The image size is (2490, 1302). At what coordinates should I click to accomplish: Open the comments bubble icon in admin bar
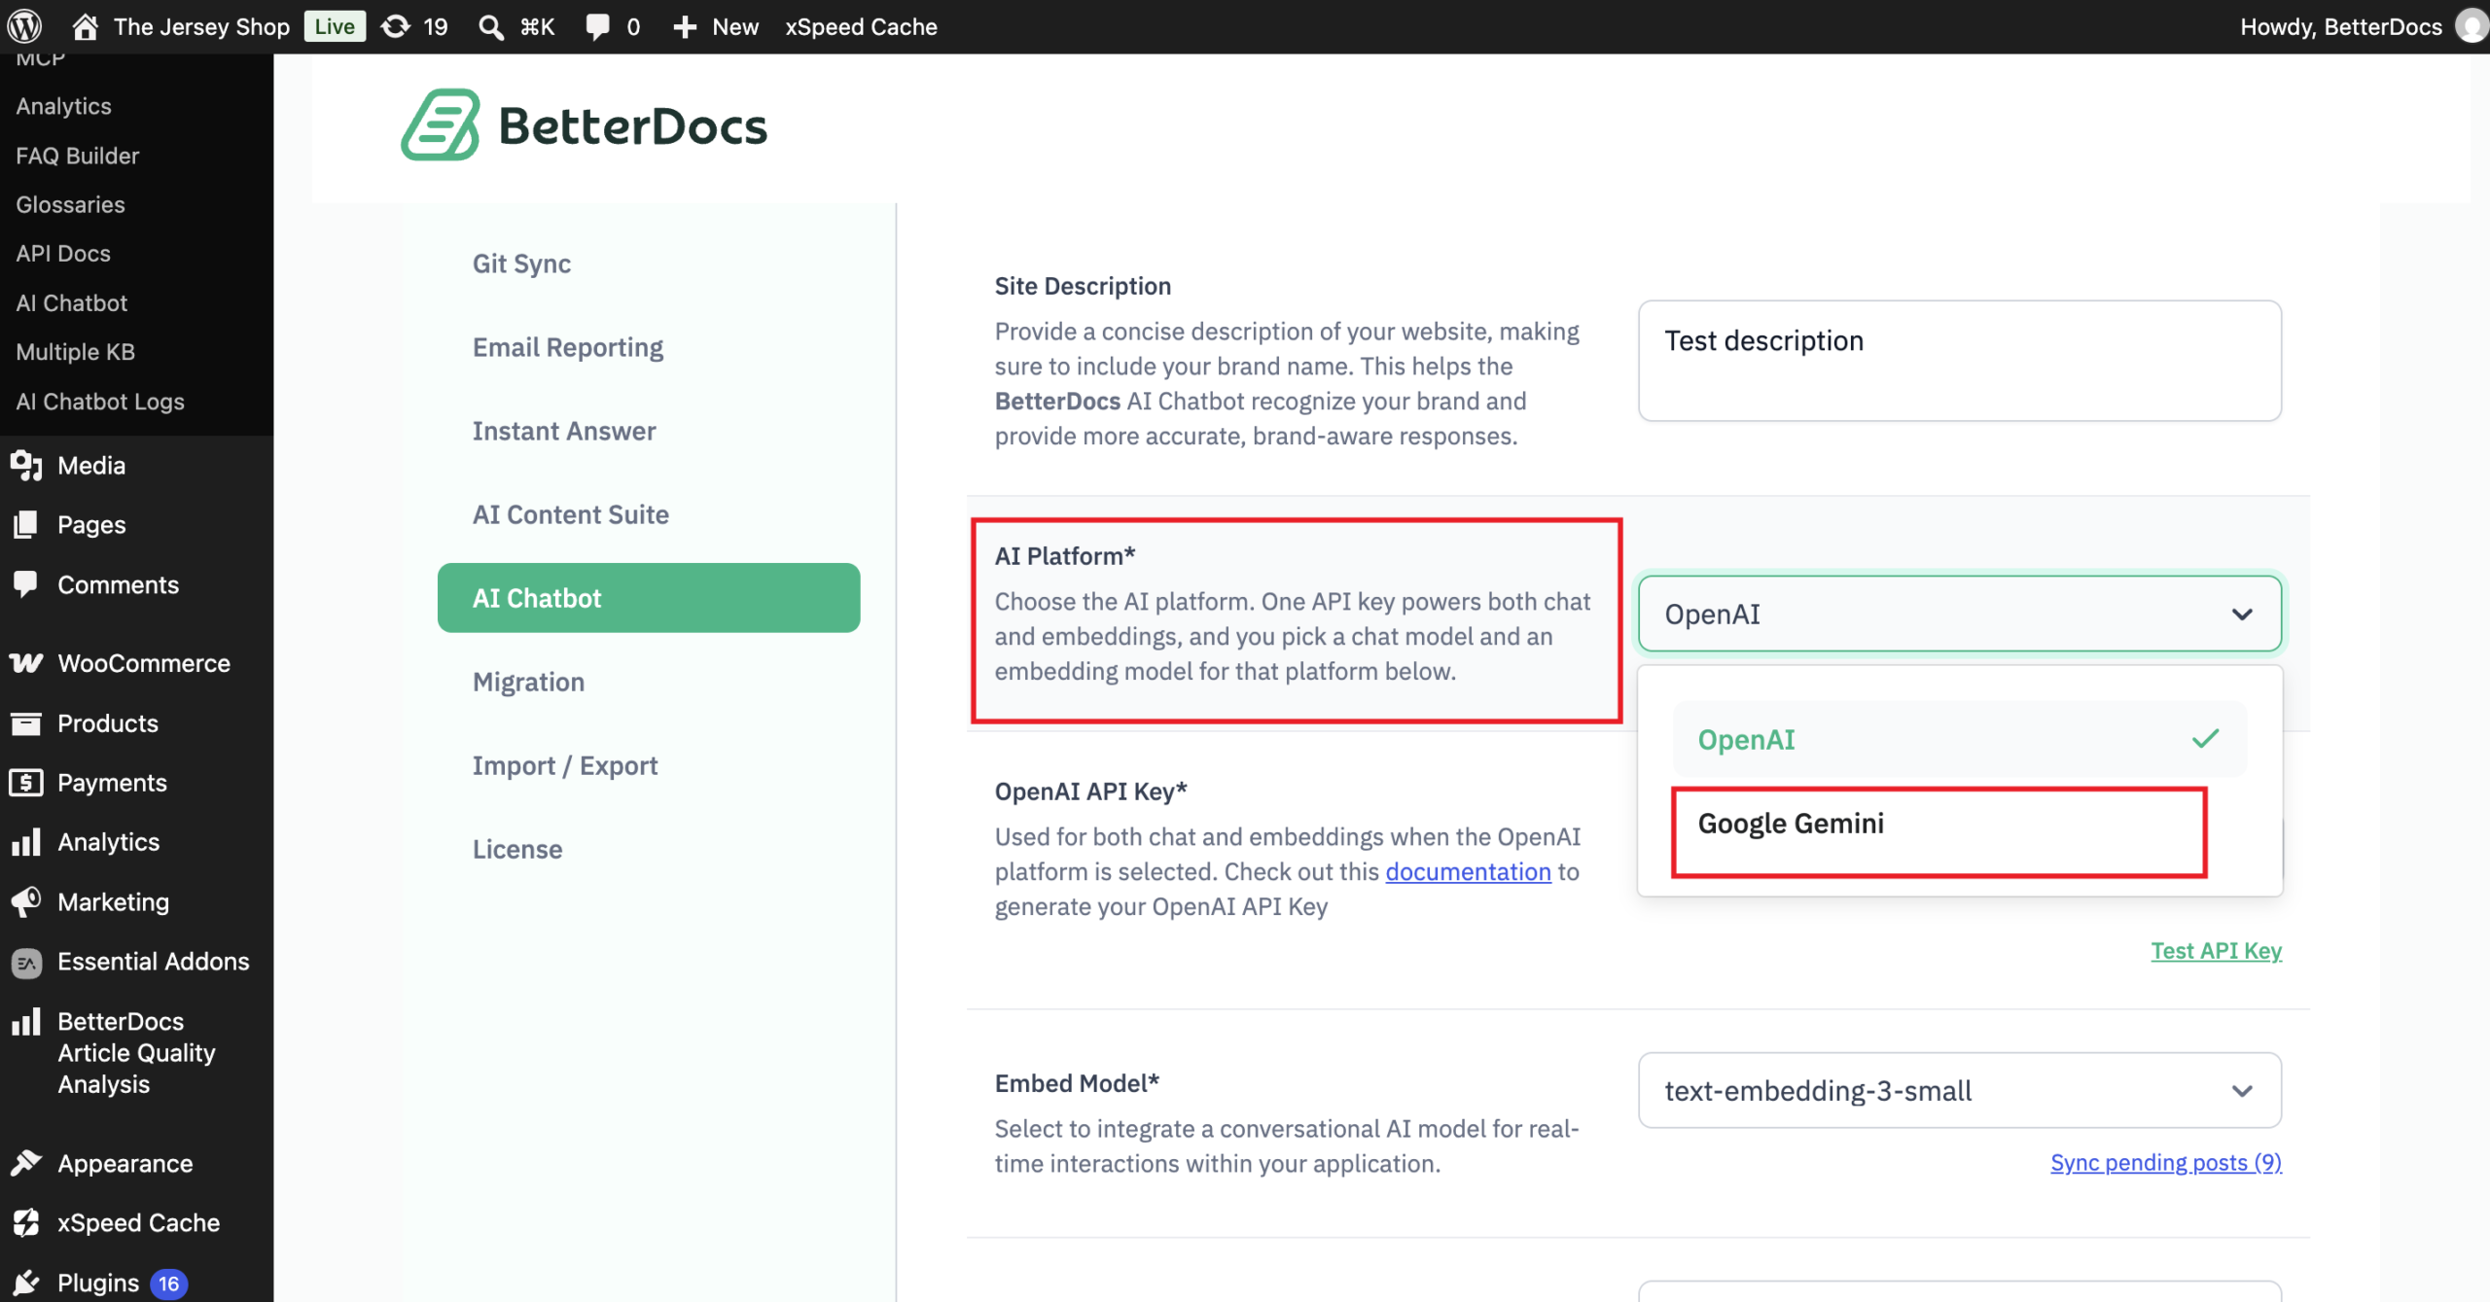(597, 26)
